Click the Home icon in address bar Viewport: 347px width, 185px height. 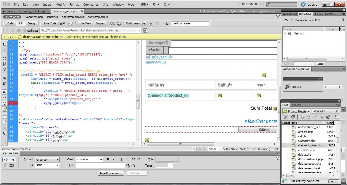point(24,31)
